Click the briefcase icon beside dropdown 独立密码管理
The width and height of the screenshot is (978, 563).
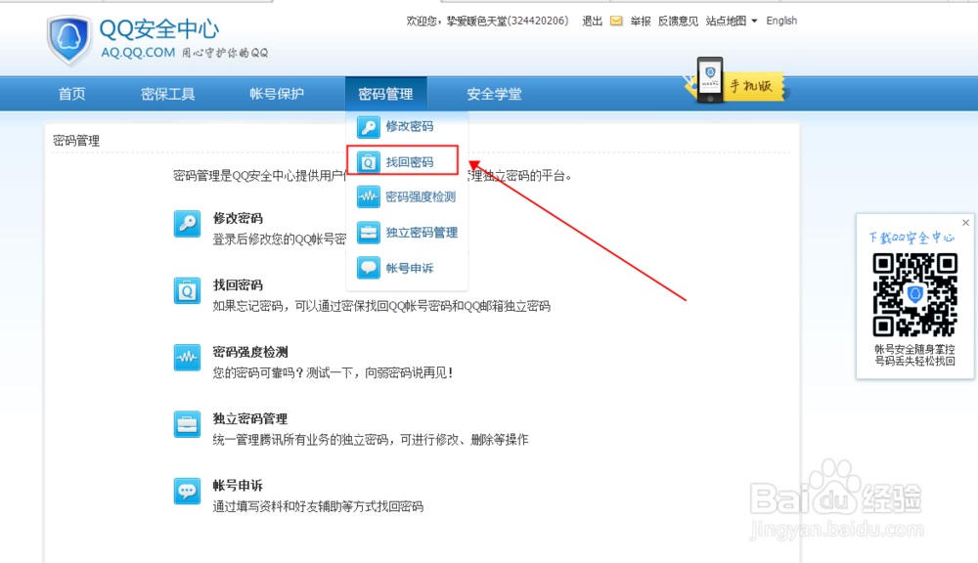368,233
